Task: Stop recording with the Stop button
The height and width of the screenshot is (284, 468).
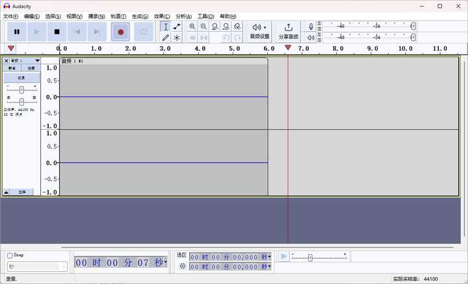Action: [57, 32]
